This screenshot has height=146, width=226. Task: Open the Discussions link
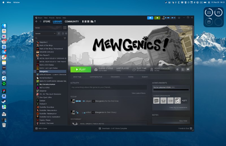(x=115, y=77)
